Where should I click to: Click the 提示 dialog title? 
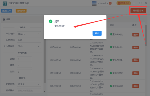(x=57, y=21)
